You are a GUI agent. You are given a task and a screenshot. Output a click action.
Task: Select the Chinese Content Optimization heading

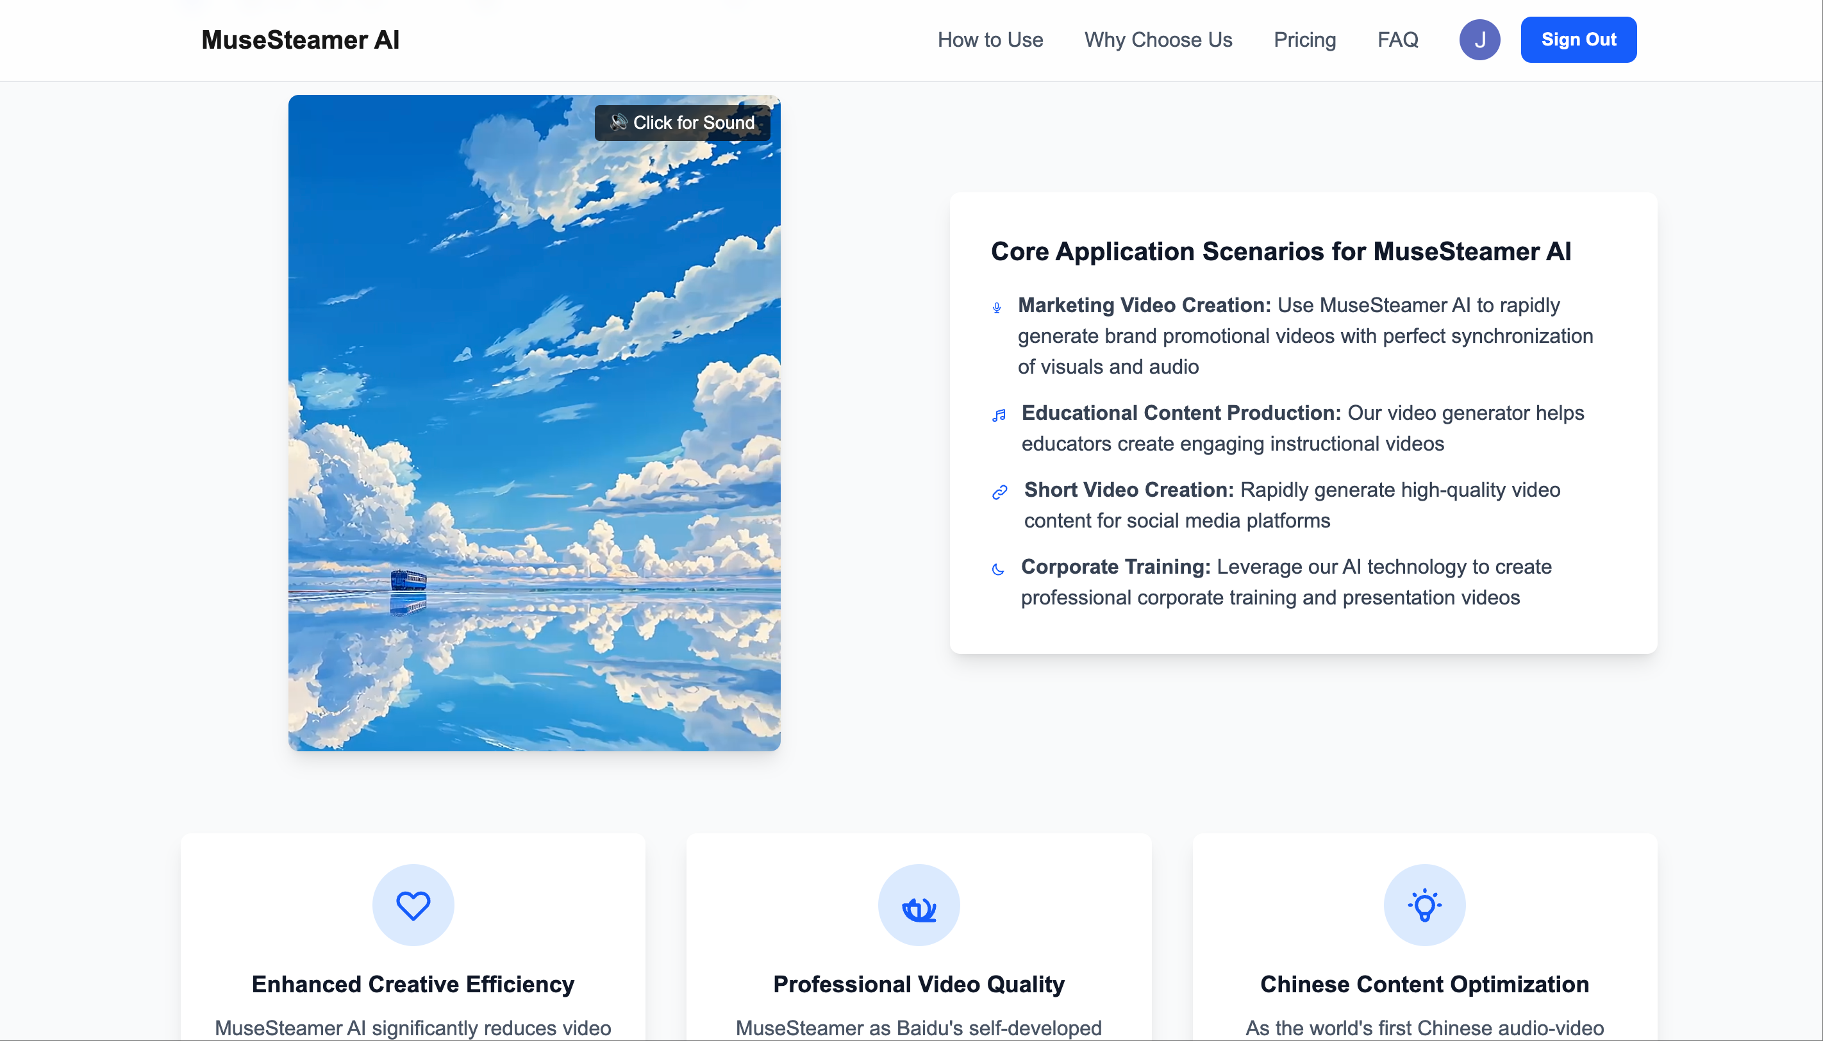pyautogui.click(x=1424, y=985)
